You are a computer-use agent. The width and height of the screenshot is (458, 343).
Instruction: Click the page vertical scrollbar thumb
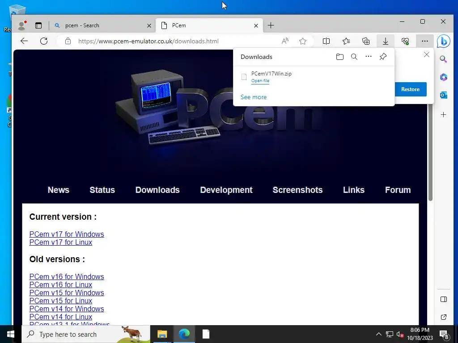430,152
